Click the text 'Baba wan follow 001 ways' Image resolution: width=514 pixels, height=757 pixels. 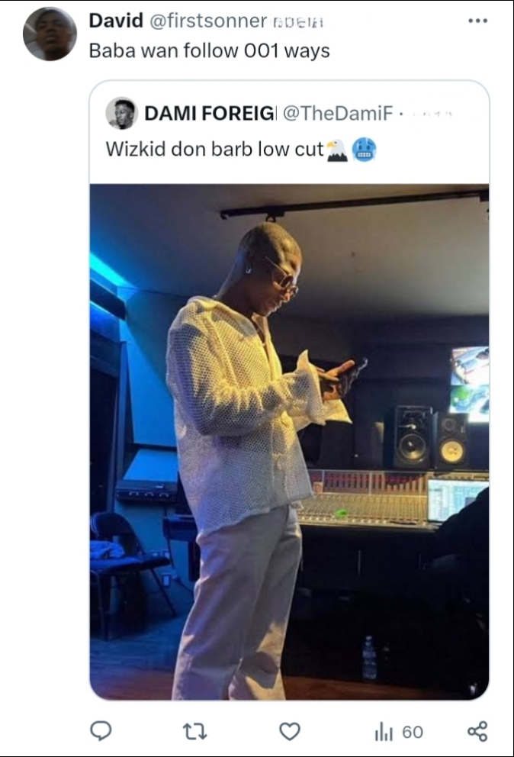[x=210, y=50]
